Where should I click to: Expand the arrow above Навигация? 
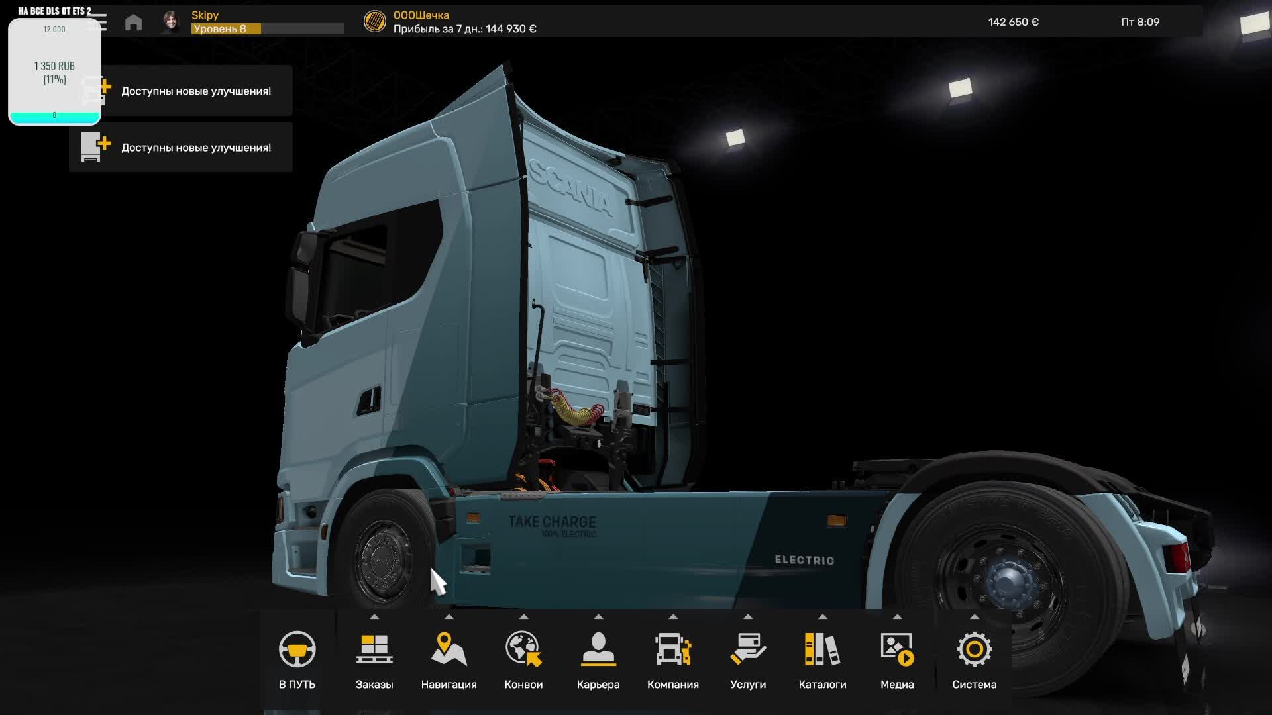click(x=449, y=616)
